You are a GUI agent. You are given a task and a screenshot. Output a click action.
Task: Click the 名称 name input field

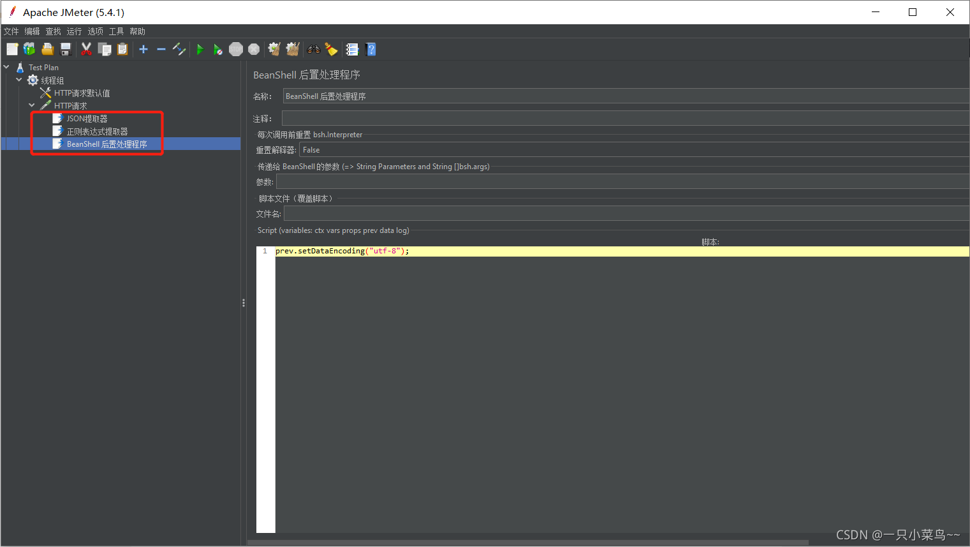coord(626,96)
